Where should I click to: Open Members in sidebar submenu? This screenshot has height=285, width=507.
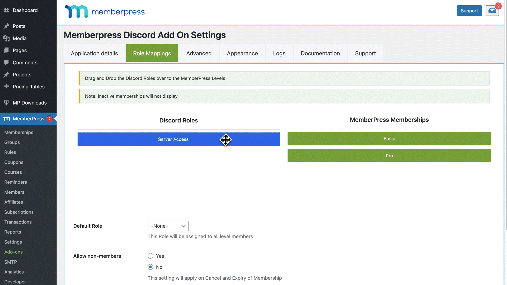click(x=14, y=192)
